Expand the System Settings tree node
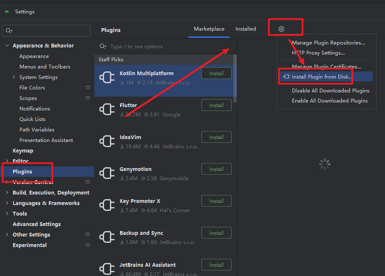The width and height of the screenshot is (385, 276). (x=14, y=77)
